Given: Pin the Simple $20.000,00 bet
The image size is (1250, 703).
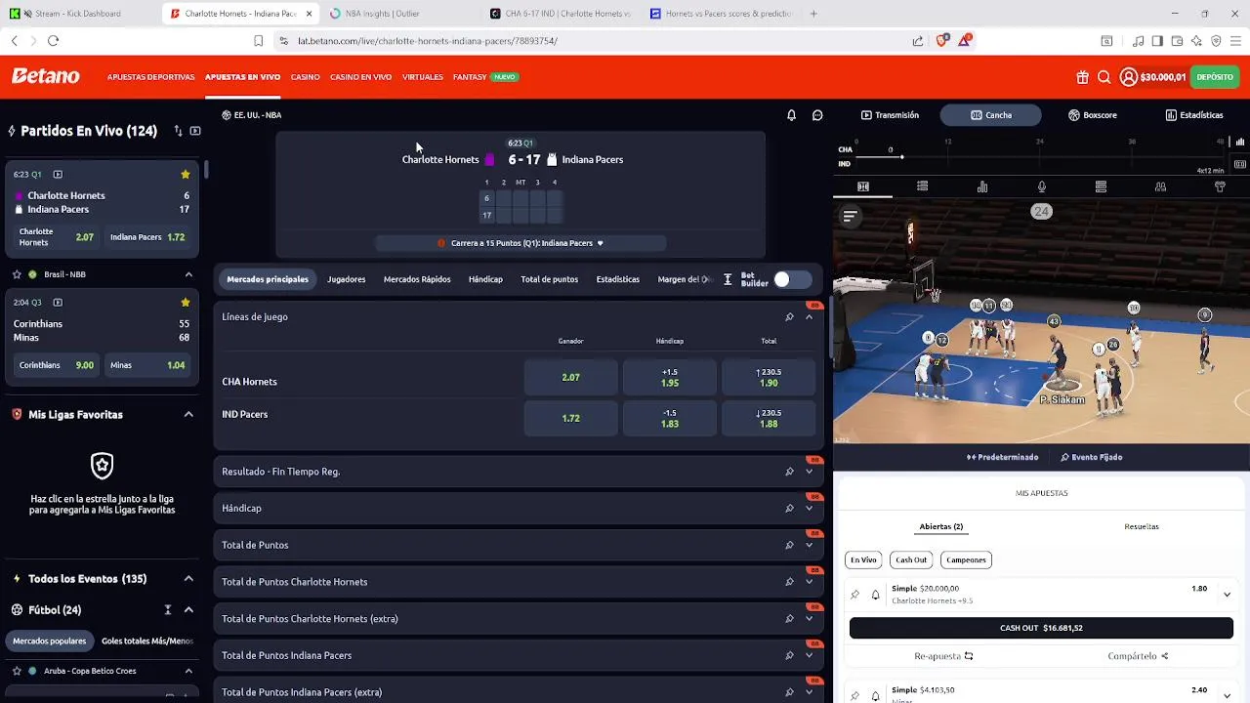Looking at the screenshot, I should (x=854, y=595).
